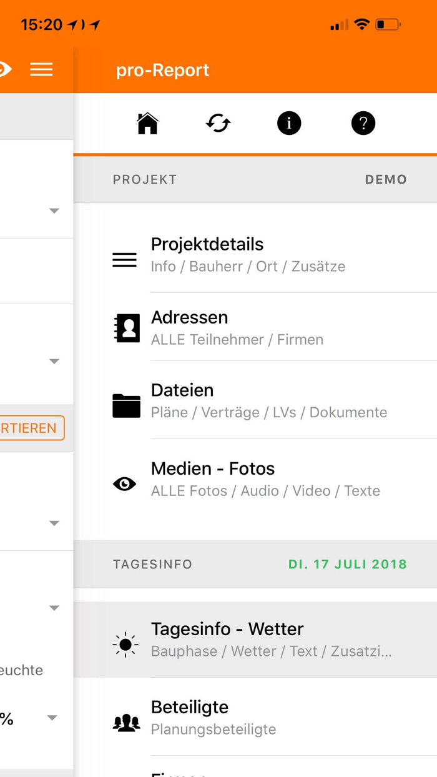The image size is (437, 777).
Task: Open the Home screen via house icon
Action: click(147, 123)
